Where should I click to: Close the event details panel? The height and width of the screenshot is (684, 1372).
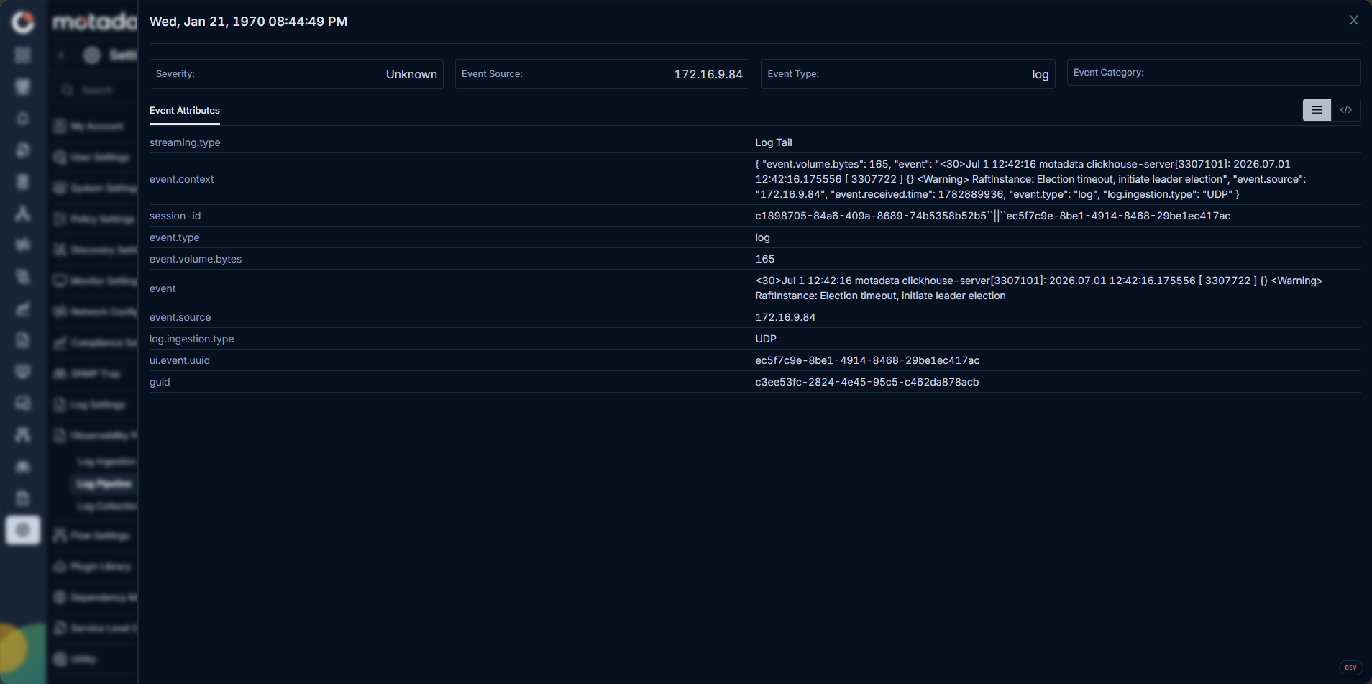point(1353,20)
